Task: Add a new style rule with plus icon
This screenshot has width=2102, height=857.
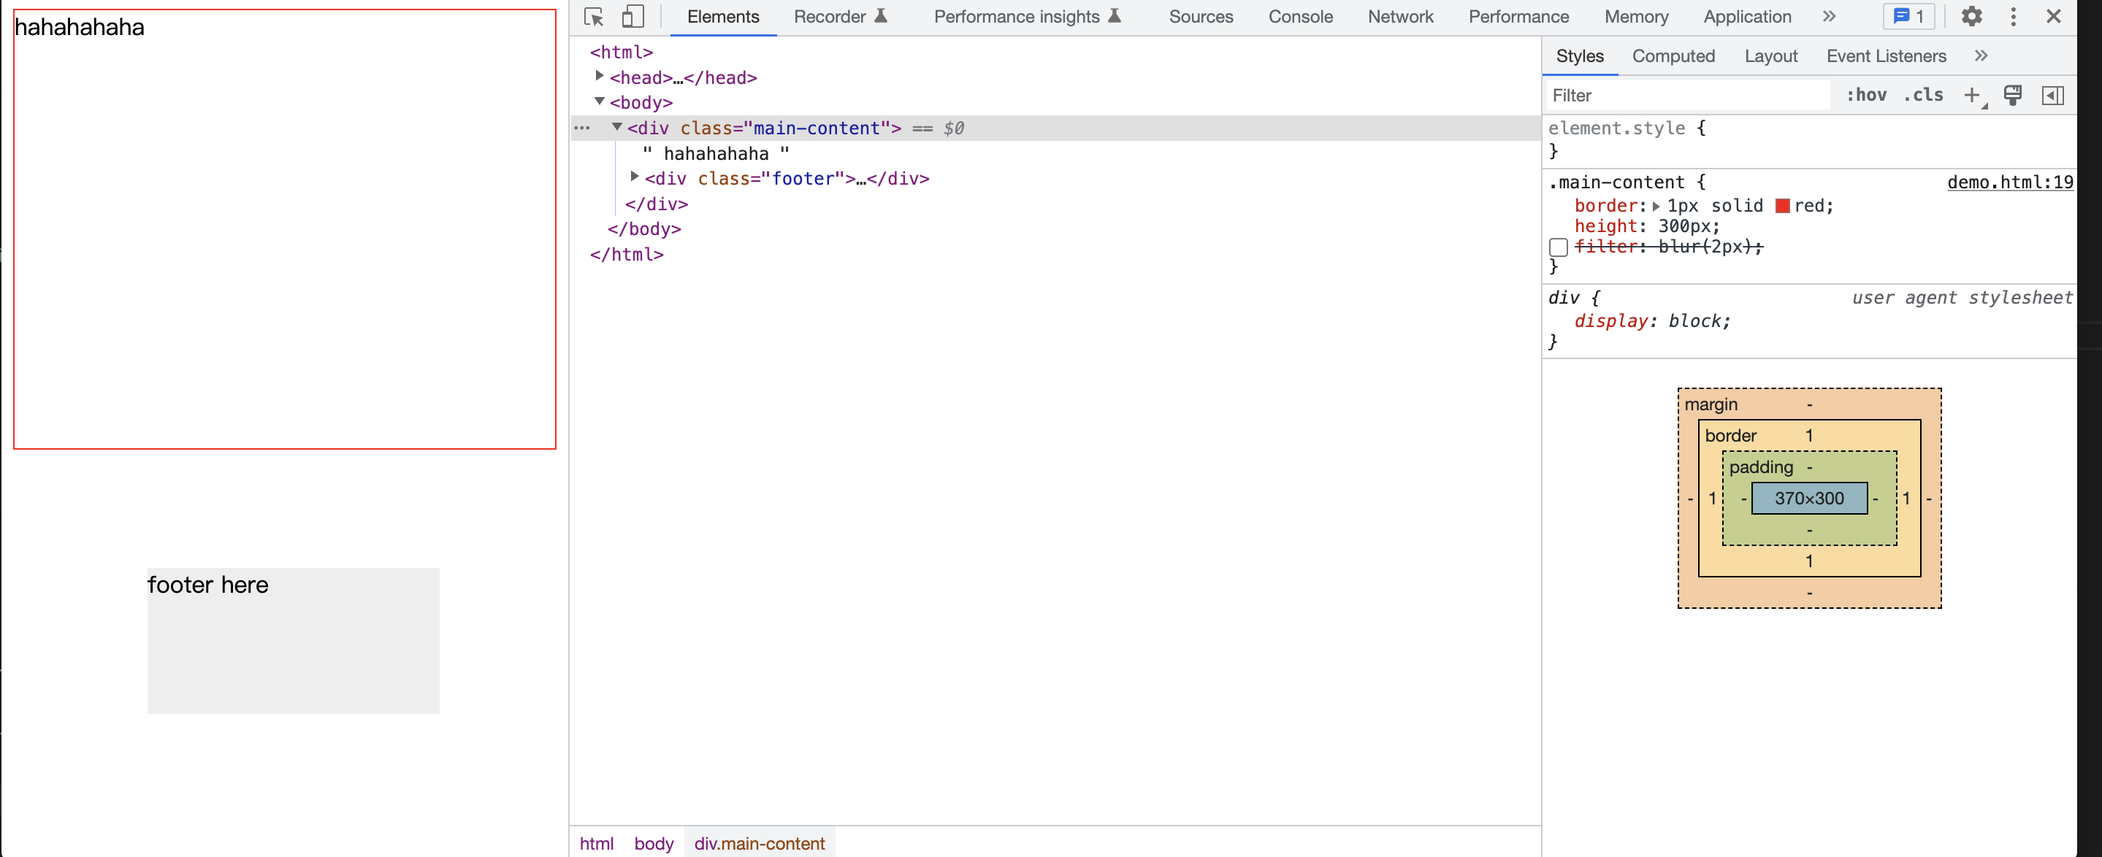Action: click(x=1971, y=96)
